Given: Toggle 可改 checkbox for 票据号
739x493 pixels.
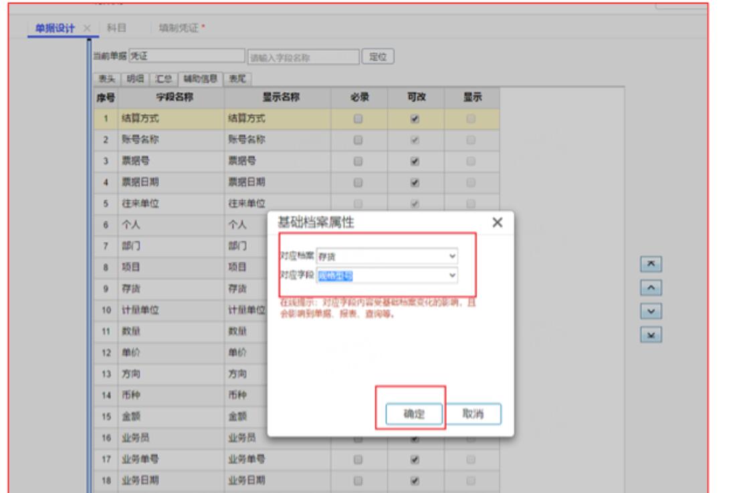Looking at the screenshot, I should click(x=415, y=161).
